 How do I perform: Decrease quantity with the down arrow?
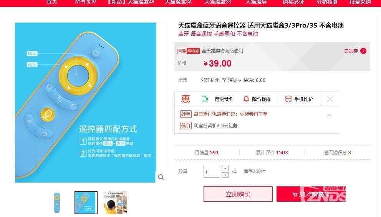point(225,175)
